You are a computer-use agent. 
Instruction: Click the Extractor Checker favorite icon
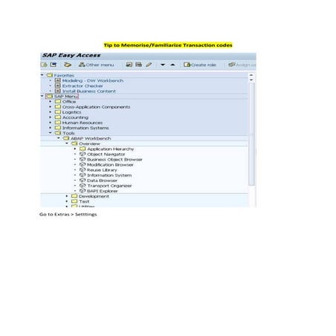coord(58,85)
